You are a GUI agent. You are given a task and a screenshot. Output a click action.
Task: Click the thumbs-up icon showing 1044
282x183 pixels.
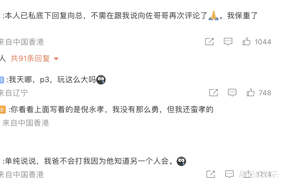[x=247, y=42]
